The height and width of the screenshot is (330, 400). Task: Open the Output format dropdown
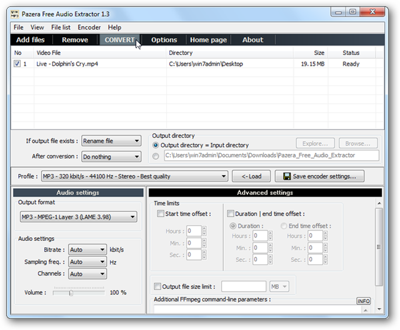coord(78,217)
